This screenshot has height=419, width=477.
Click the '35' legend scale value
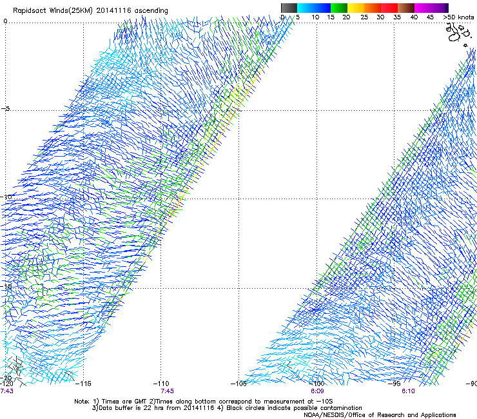click(x=397, y=17)
